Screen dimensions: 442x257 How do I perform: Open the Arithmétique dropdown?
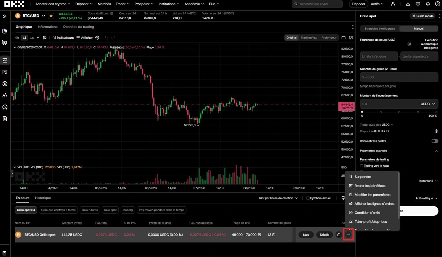(427, 198)
